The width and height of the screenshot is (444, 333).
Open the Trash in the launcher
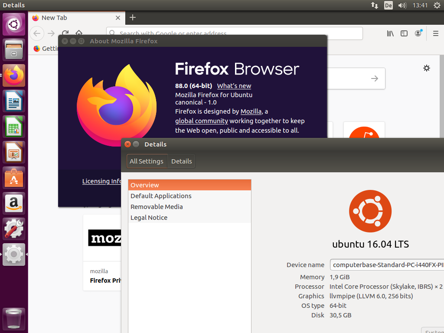(x=14, y=319)
